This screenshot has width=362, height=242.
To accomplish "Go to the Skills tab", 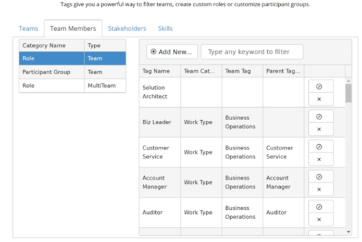I will (x=165, y=29).
